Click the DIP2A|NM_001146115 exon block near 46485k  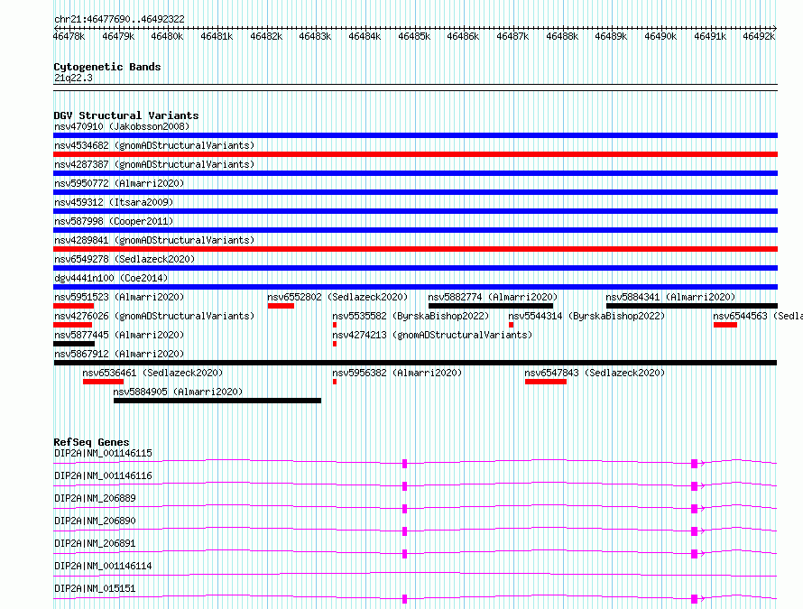[404, 464]
